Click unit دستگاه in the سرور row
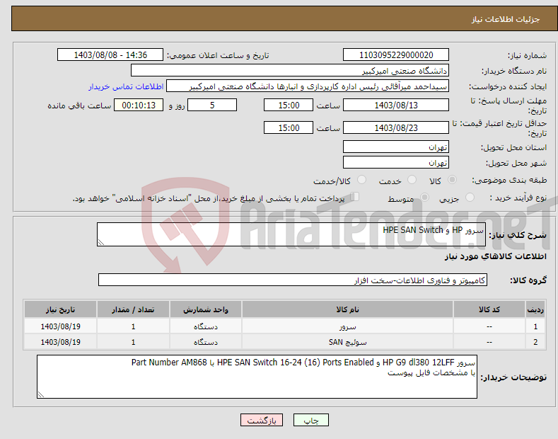Image resolution: width=558 pixels, height=439 pixels. [206, 326]
